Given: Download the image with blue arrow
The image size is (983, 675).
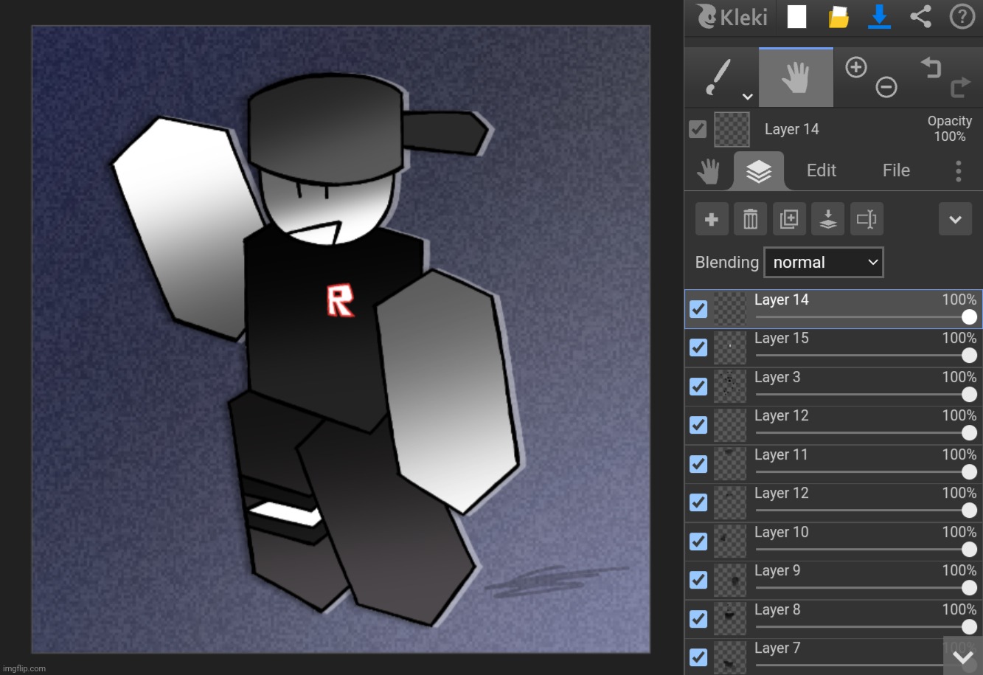Looking at the screenshot, I should coord(879,16).
